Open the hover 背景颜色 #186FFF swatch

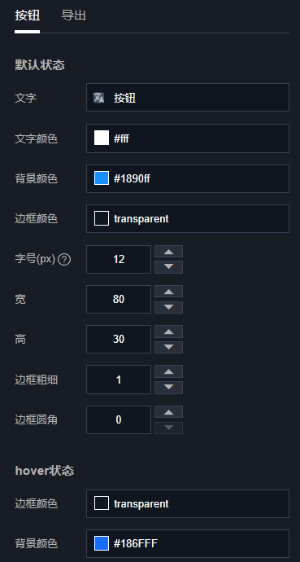102,543
